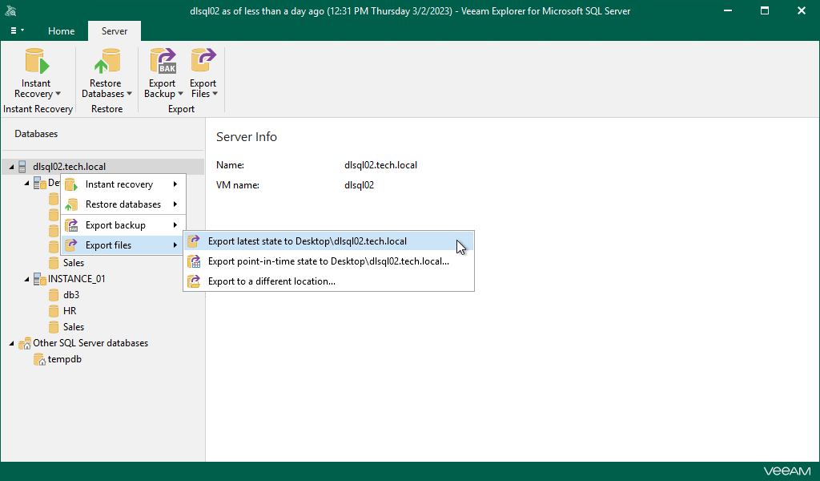Click the INSTANCE_01 instance icon
Viewport: 820px width, 481px height.
coord(40,279)
